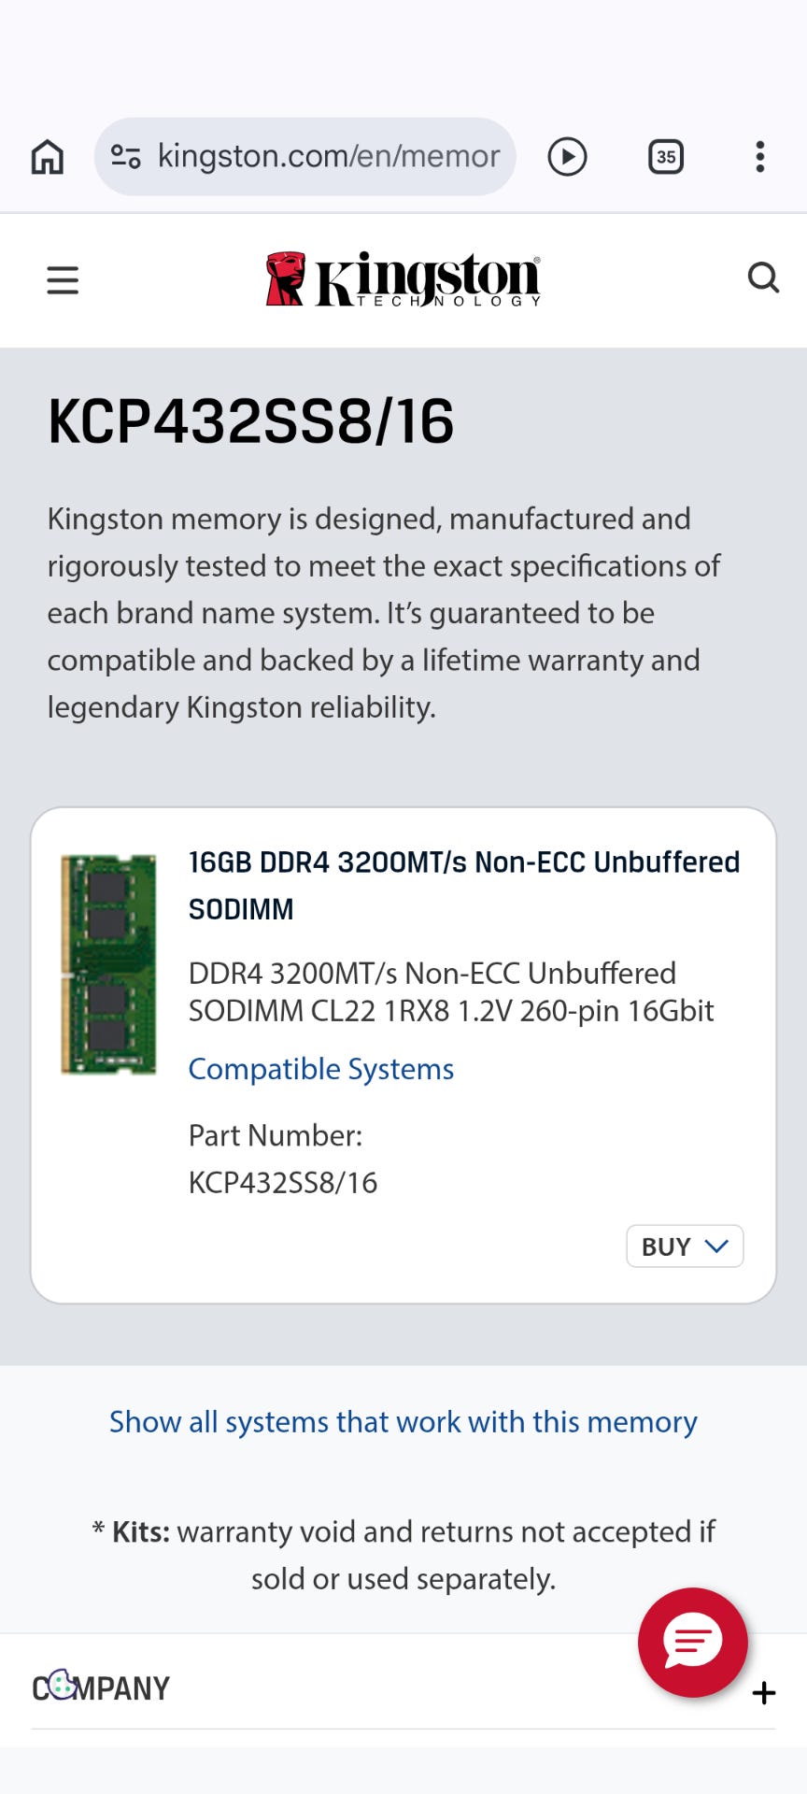This screenshot has width=807, height=1794.
Task: Click the kingston.com URL text
Action: [x=329, y=156]
